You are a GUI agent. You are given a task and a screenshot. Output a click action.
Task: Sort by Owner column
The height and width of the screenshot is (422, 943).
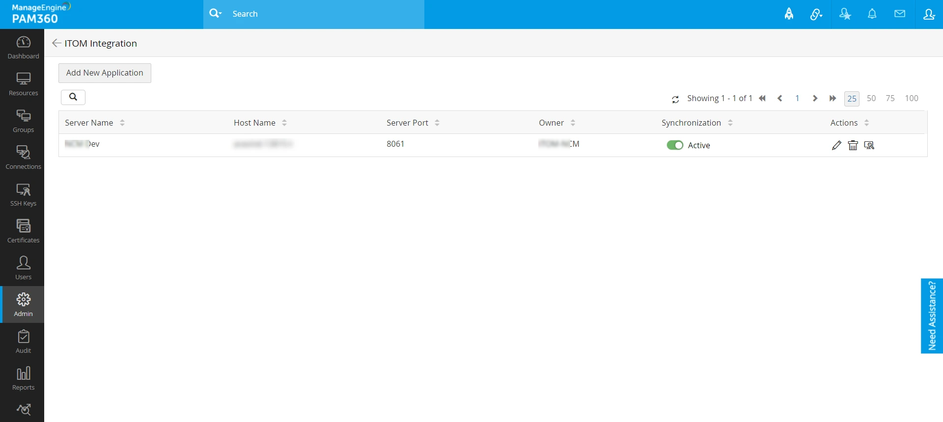(x=573, y=123)
